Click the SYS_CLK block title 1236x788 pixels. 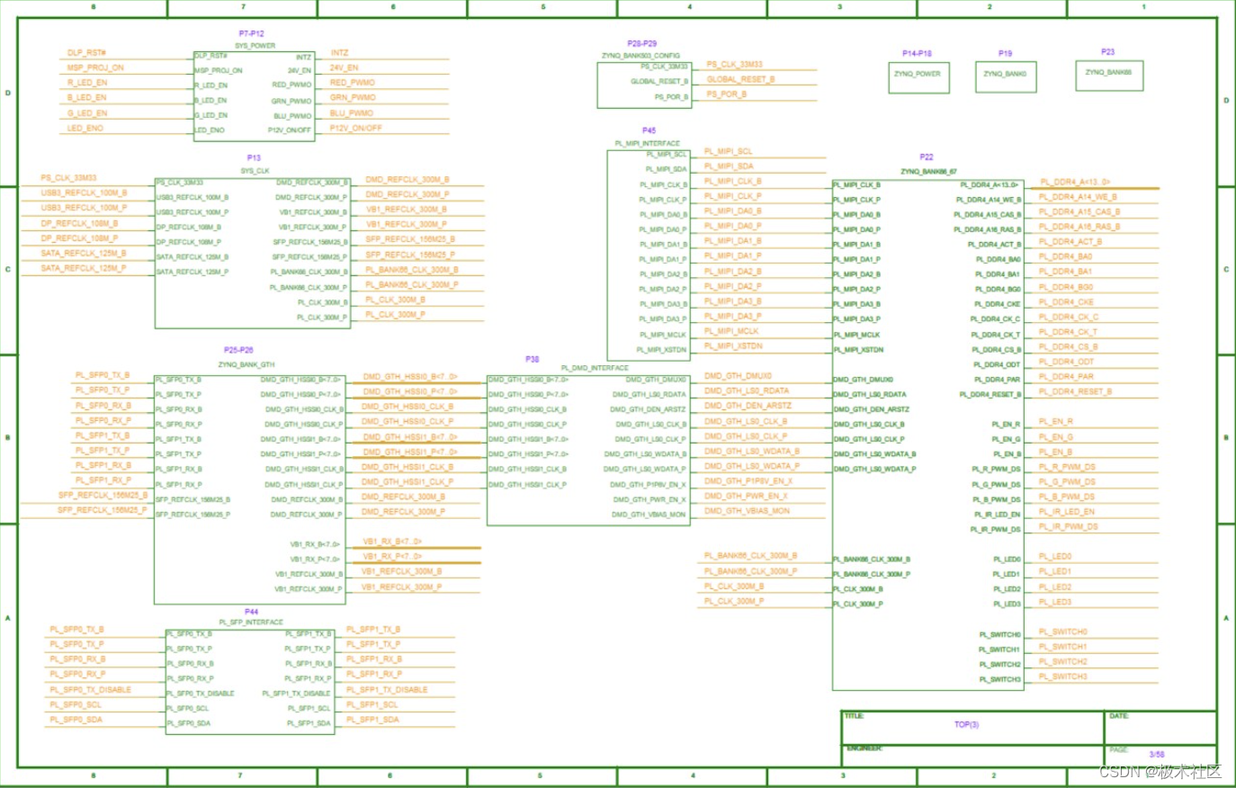[x=255, y=170]
